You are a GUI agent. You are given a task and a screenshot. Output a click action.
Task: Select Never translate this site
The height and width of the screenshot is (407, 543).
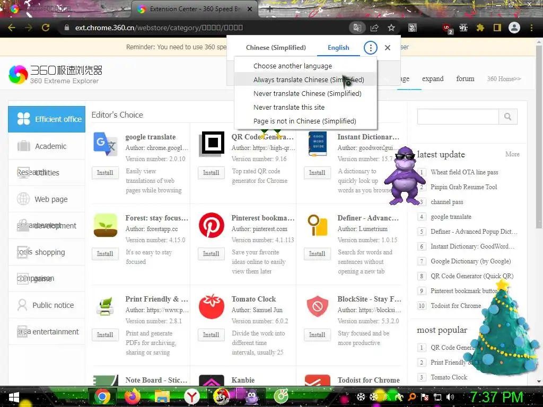tap(305, 107)
